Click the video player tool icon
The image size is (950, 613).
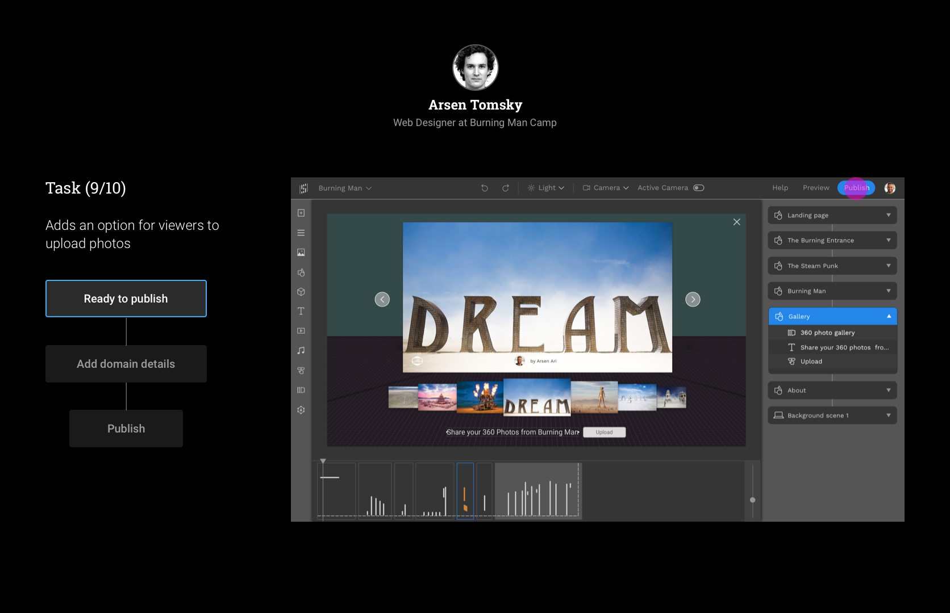pos(301,330)
